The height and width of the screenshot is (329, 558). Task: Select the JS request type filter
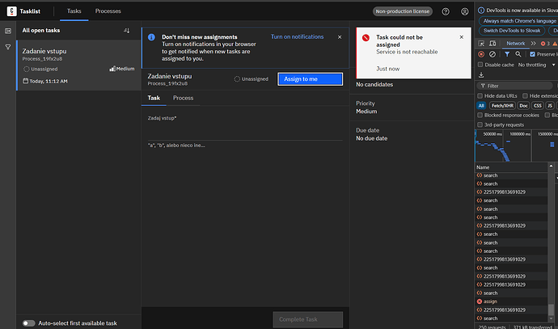coord(550,106)
